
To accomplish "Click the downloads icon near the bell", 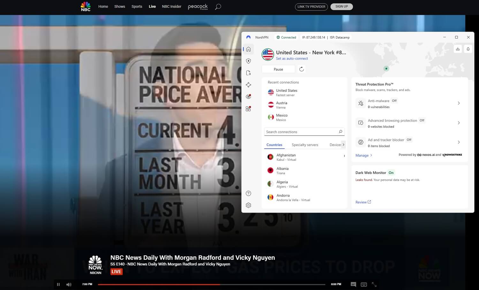I will tap(458, 49).
